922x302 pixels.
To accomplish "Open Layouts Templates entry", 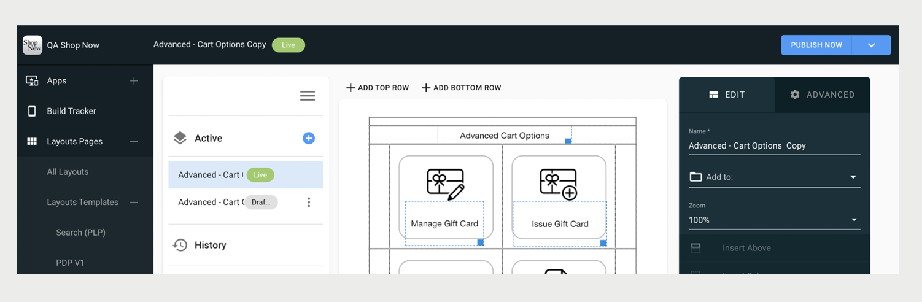I will [82, 202].
